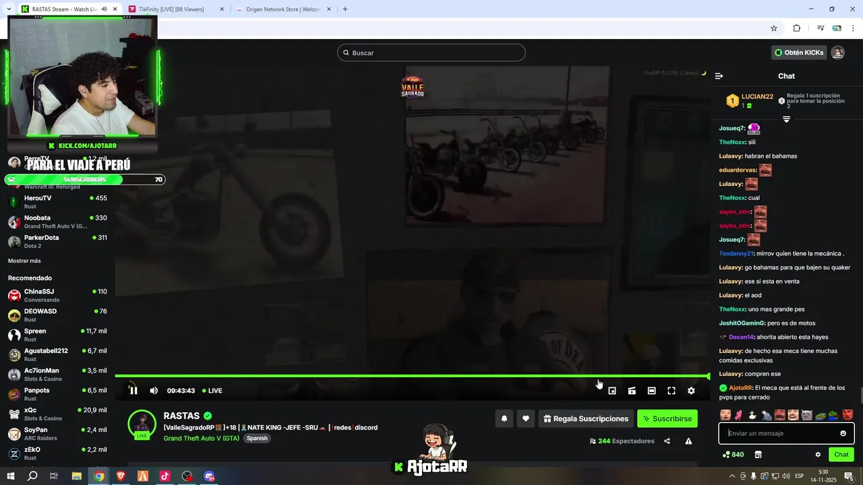Insert the gray cat emote
This screenshot has height=485, width=863.
click(x=806, y=415)
